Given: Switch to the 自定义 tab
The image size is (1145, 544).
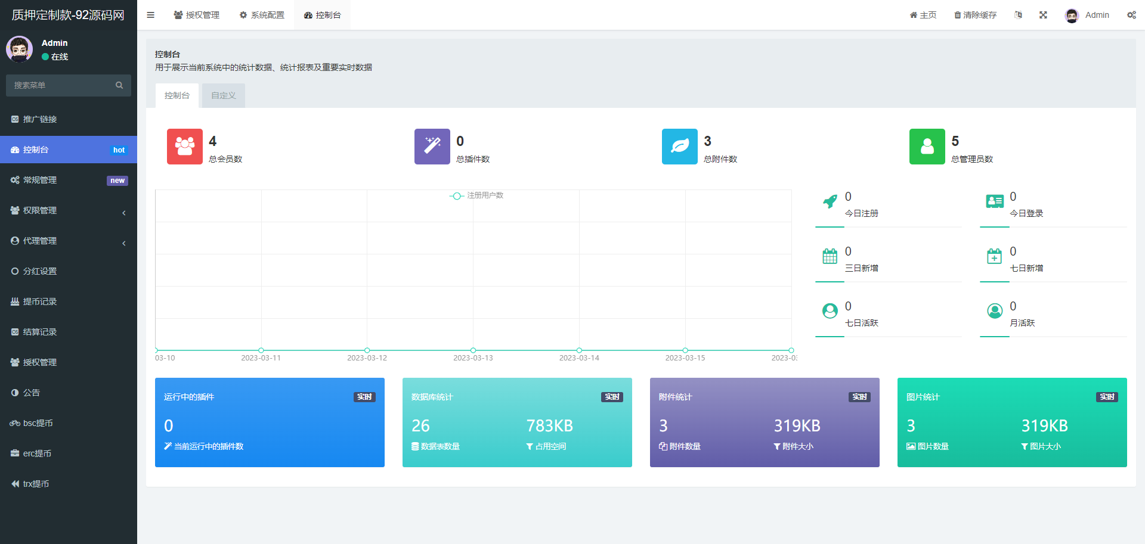Looking at the screenshot, I should pyautogui.click(x=223, y=95).
